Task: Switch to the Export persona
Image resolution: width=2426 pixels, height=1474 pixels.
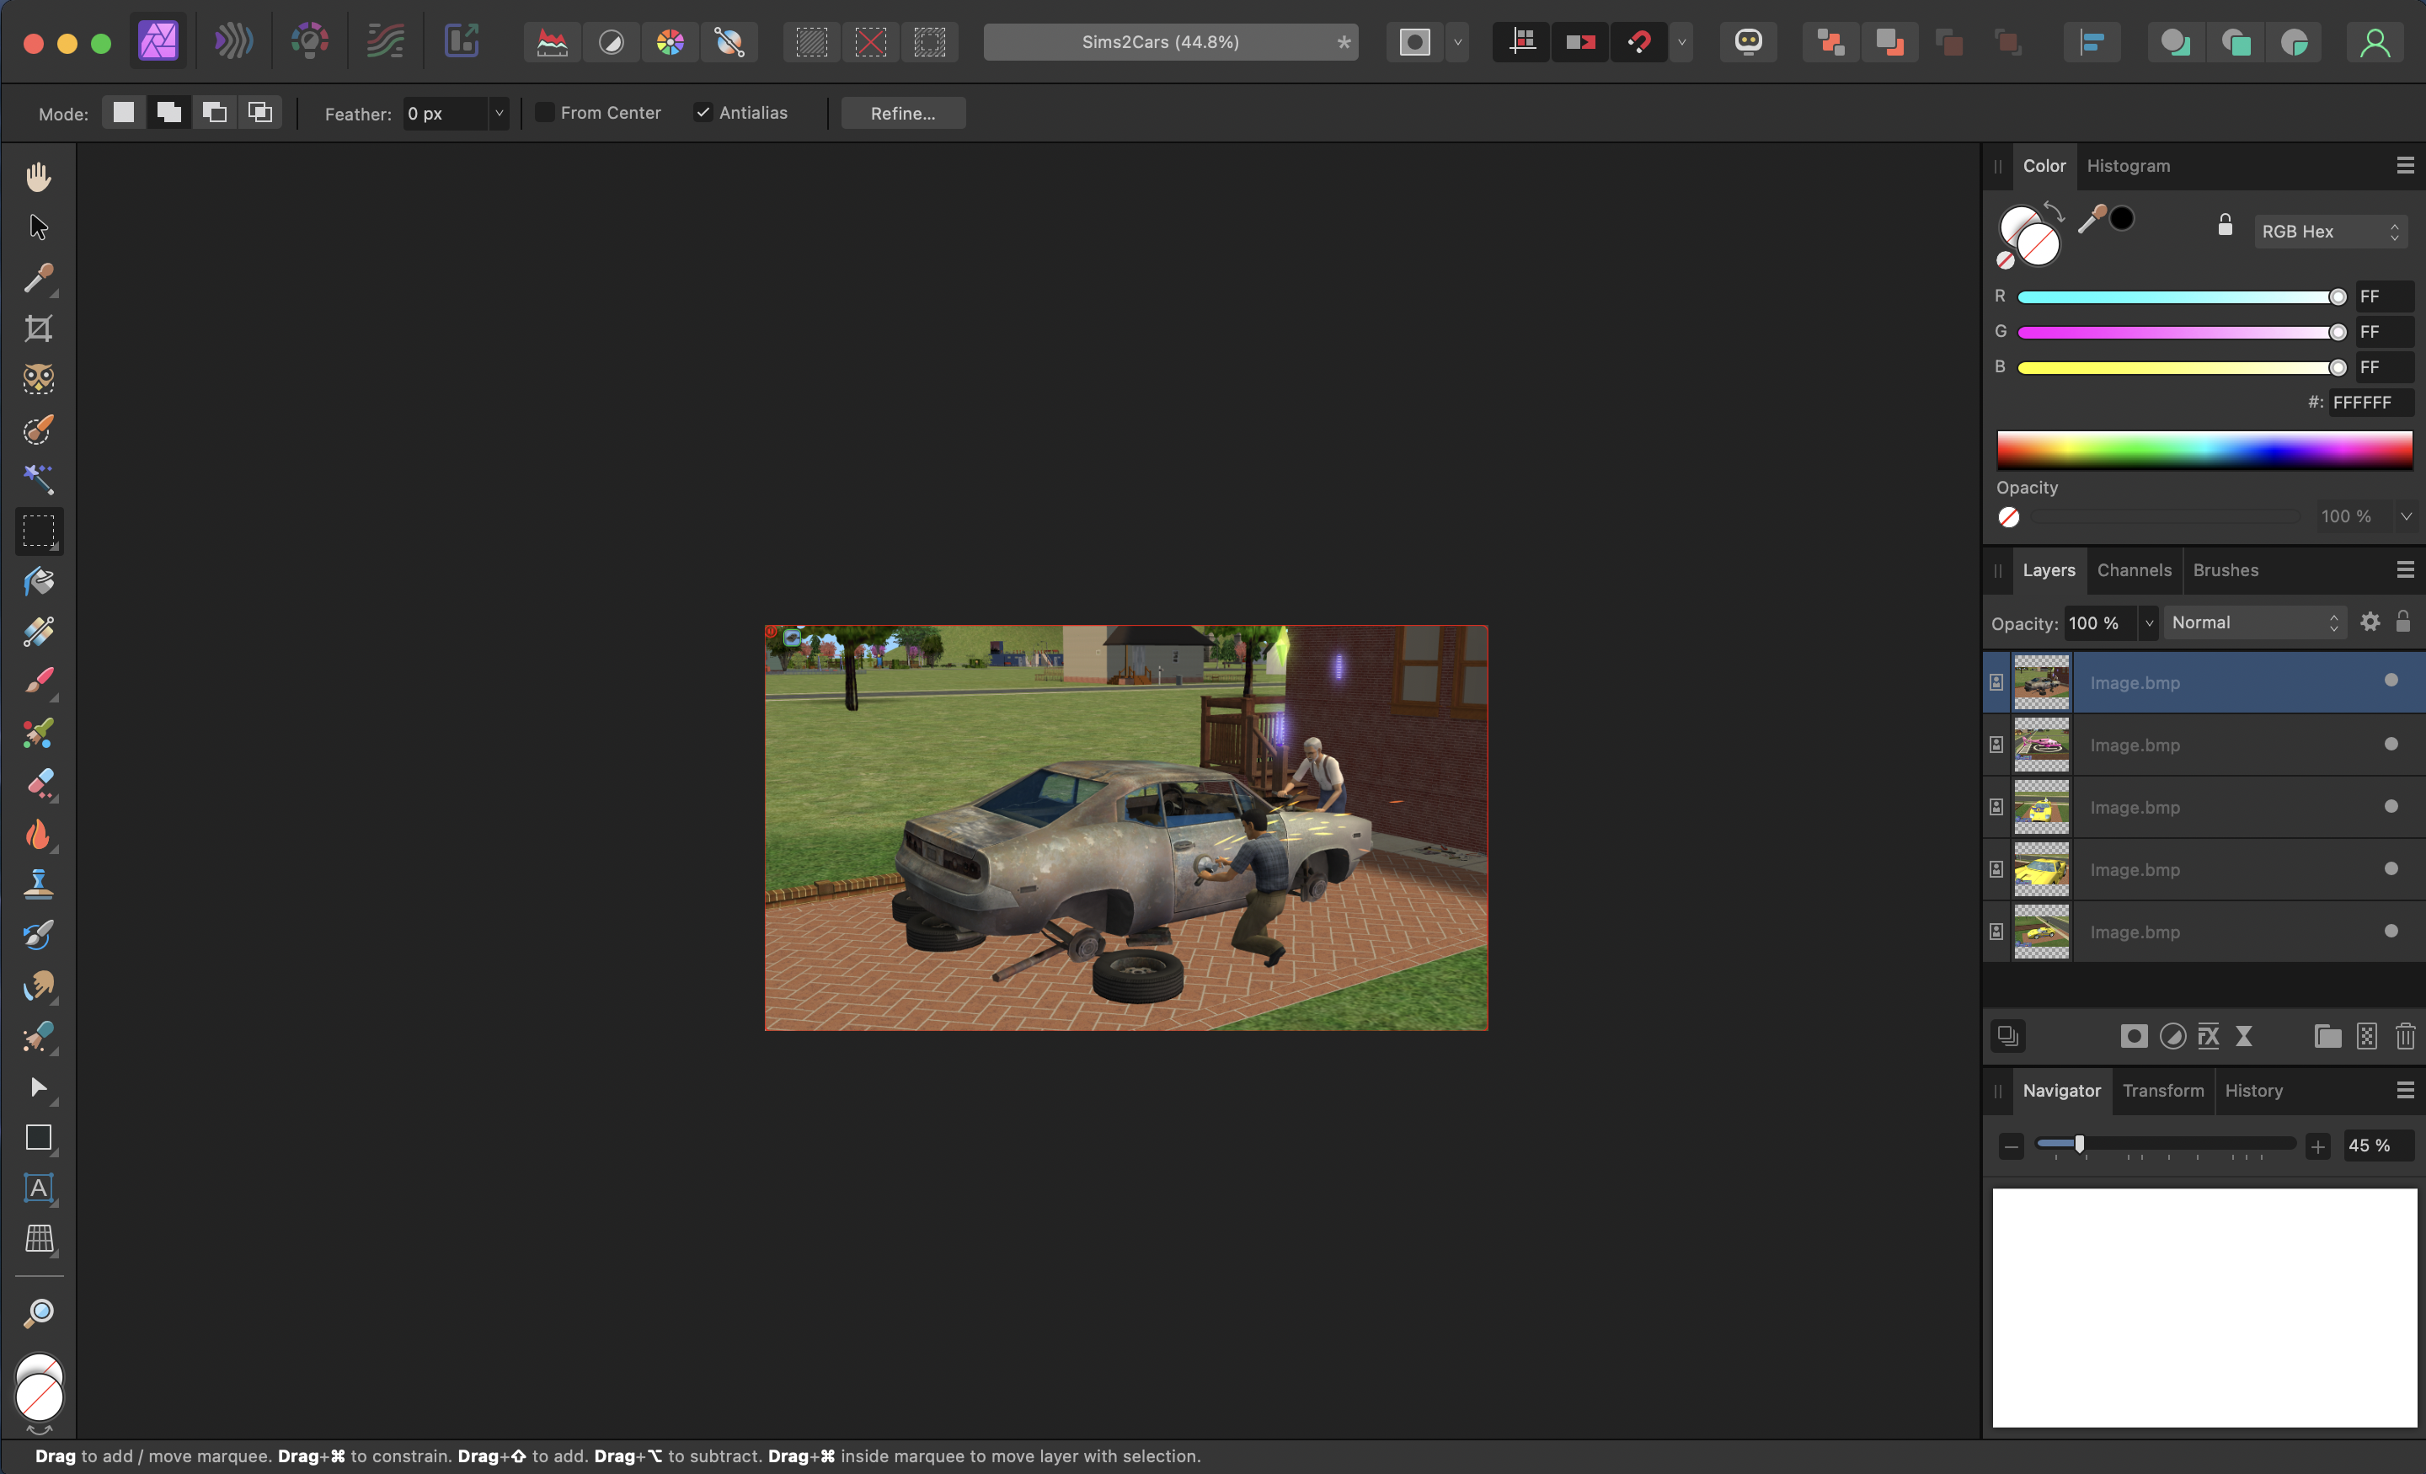Action: [461, 42]
